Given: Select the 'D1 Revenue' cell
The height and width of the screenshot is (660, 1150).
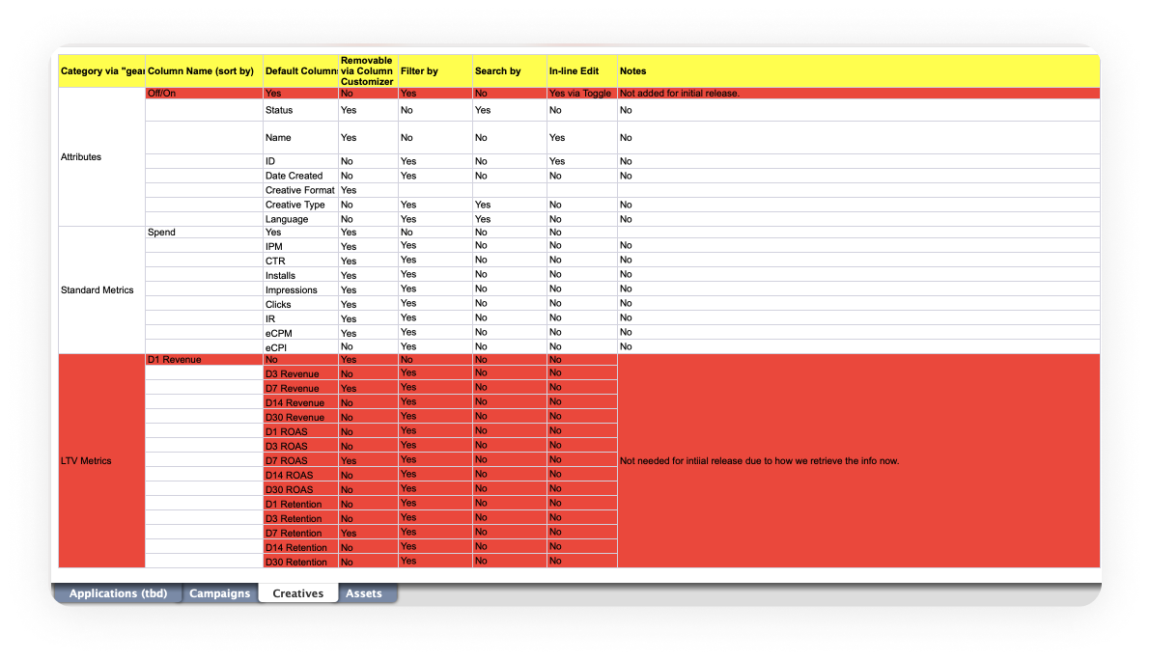Looking at the screenshot, I should 204,360.
